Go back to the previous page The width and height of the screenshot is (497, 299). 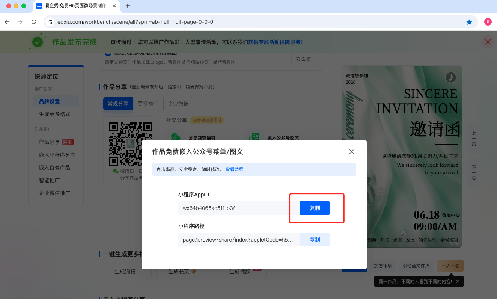[7, 22]
